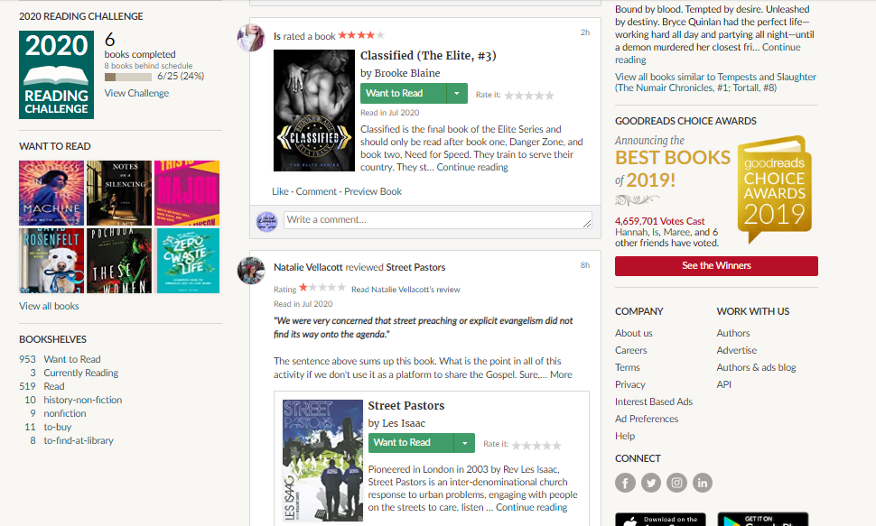
Task: Open This Is Major cover thumbnail
Action: point(187,193)
